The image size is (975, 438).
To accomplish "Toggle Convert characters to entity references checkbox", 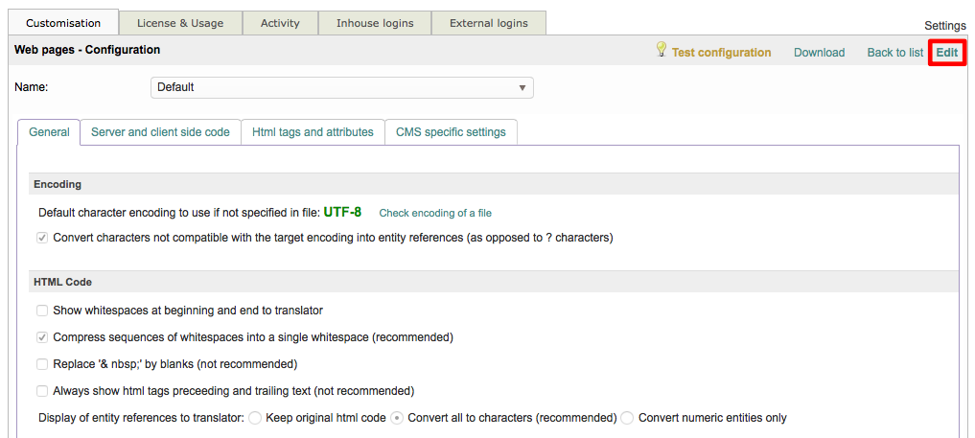I will [x=42, y=238].
